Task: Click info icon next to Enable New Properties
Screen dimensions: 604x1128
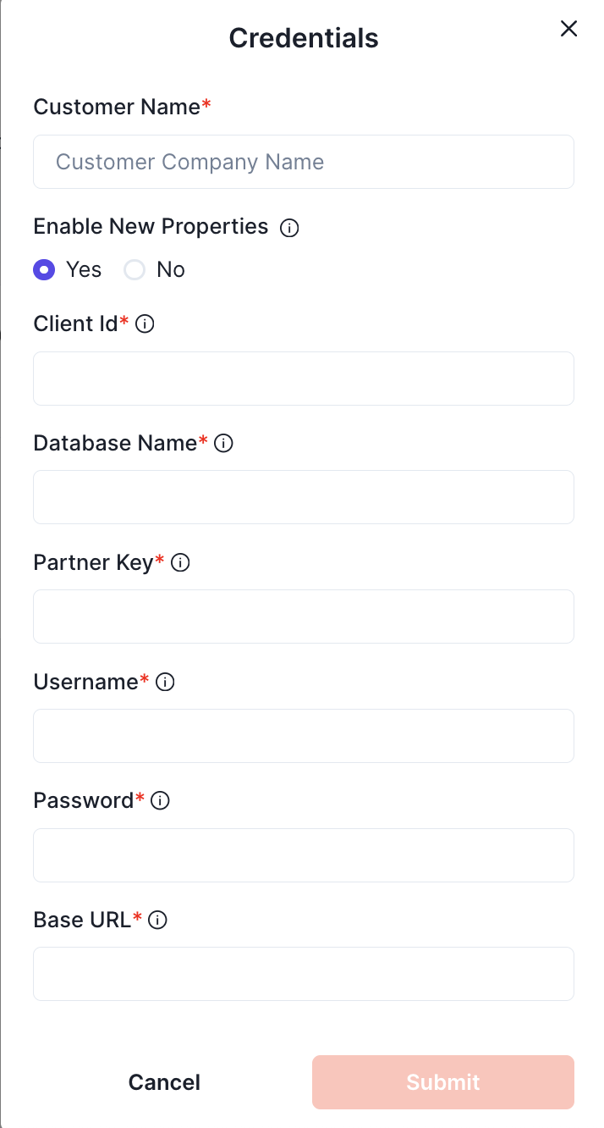Action: pyautogui.click(x=289, y=228)
